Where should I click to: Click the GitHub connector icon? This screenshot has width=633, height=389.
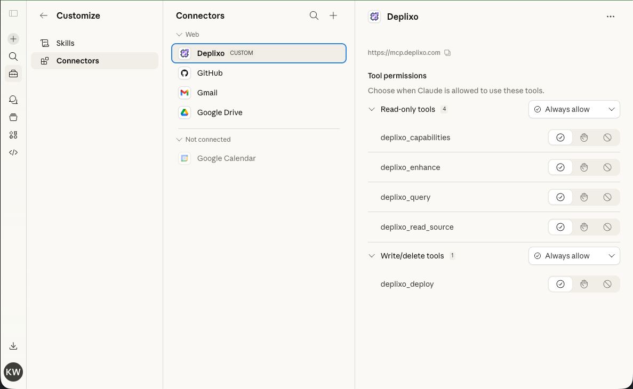pos(185,73)
